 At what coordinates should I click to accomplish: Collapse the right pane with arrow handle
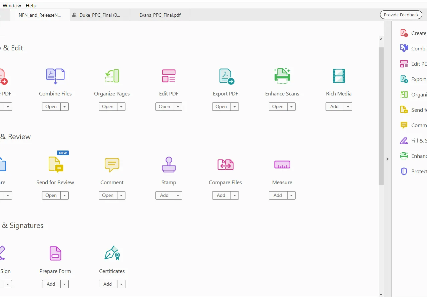(x=388, y=159)
